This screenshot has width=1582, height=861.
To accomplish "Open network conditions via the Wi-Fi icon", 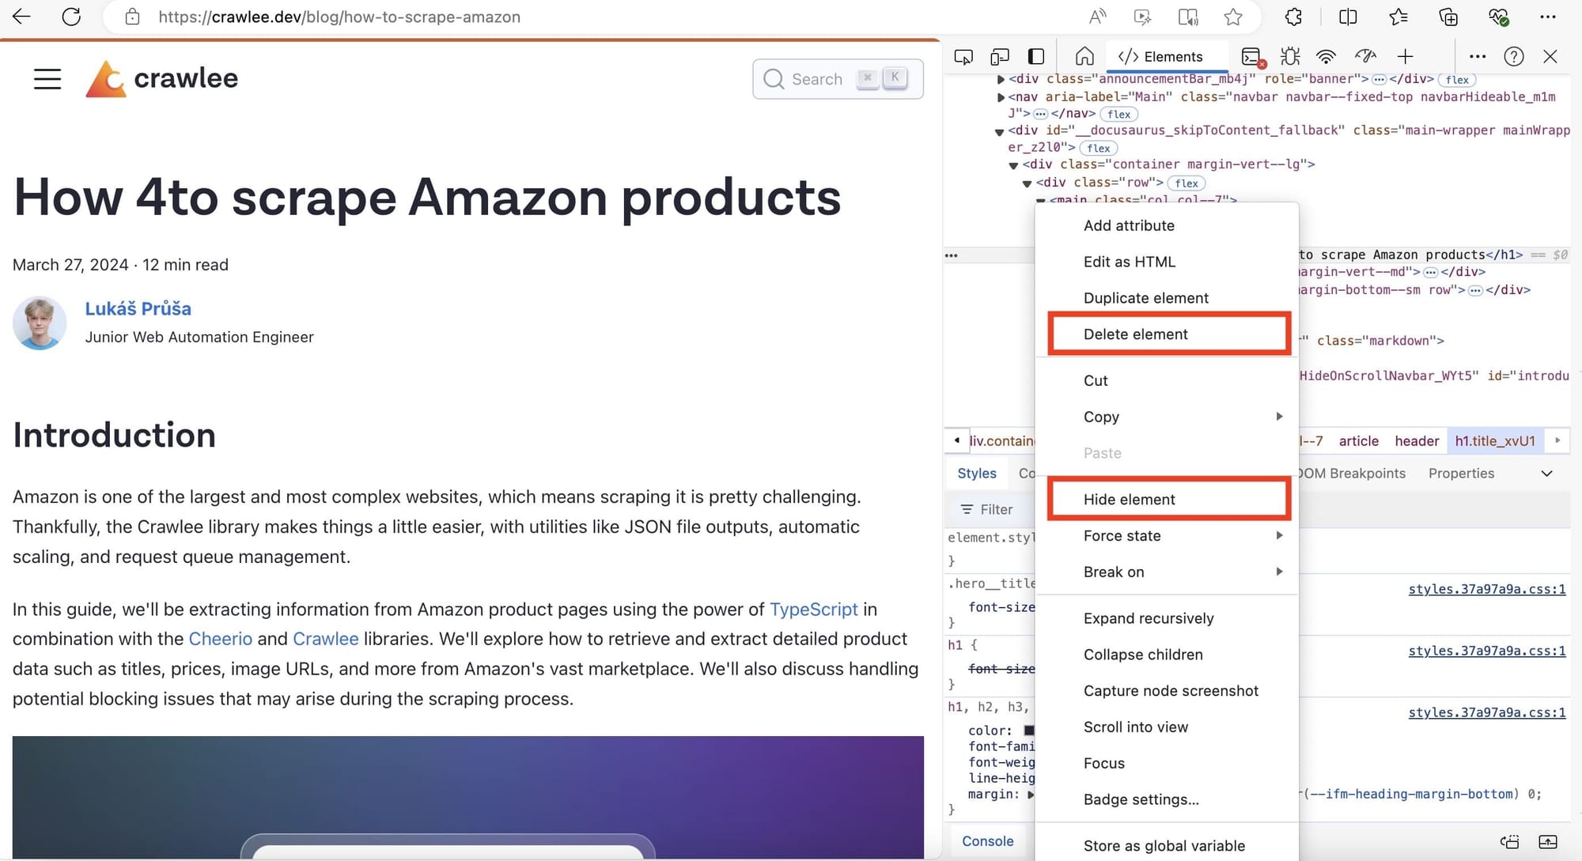I will [x=1326, y=56].
